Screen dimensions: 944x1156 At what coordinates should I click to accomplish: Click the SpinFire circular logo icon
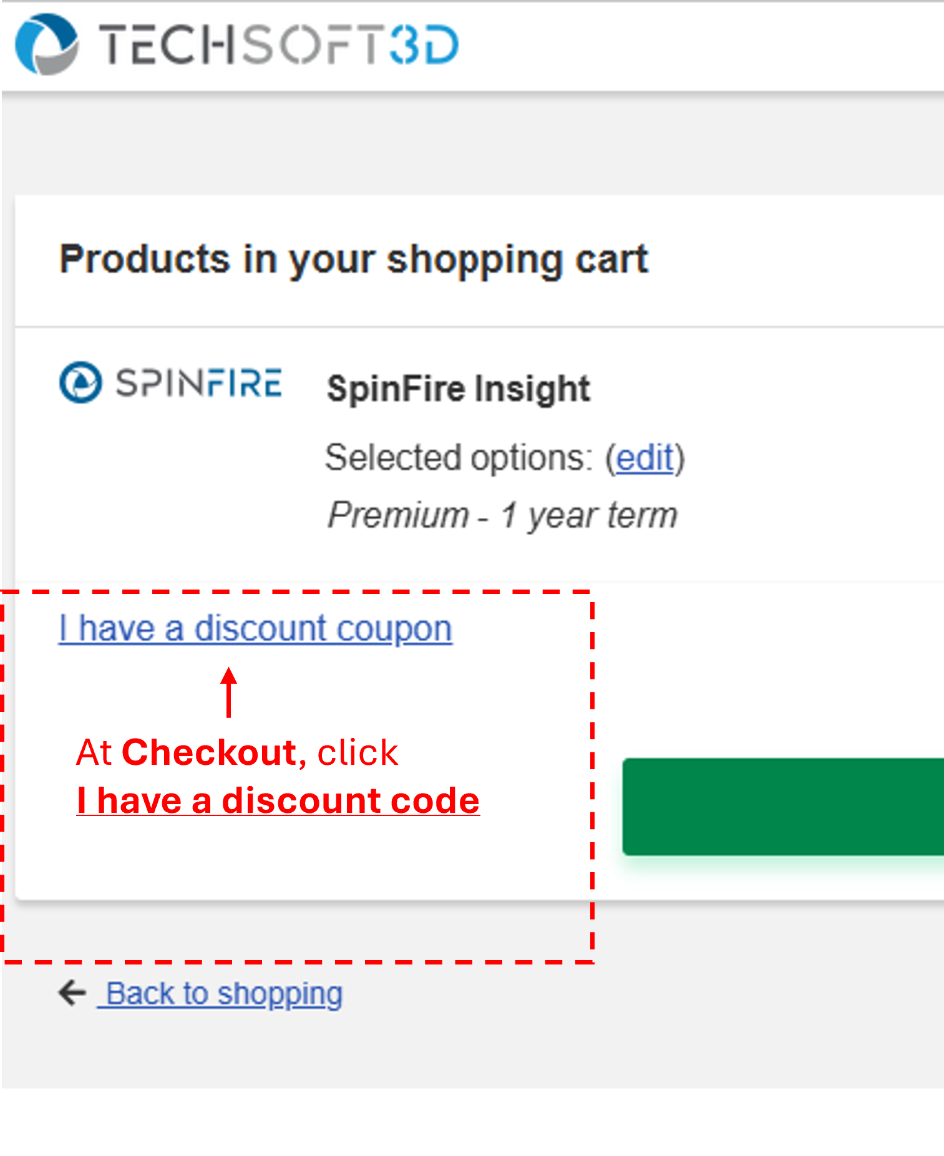(80, 382)
